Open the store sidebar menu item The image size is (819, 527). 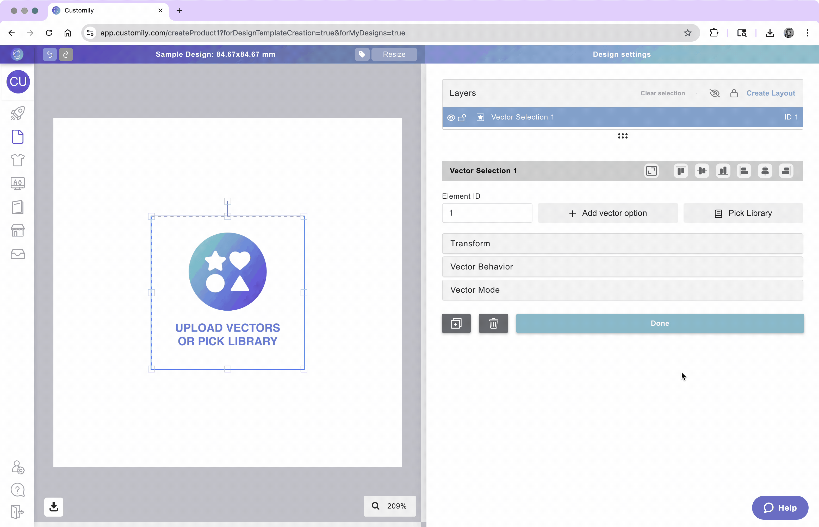[x=17, y=230]
